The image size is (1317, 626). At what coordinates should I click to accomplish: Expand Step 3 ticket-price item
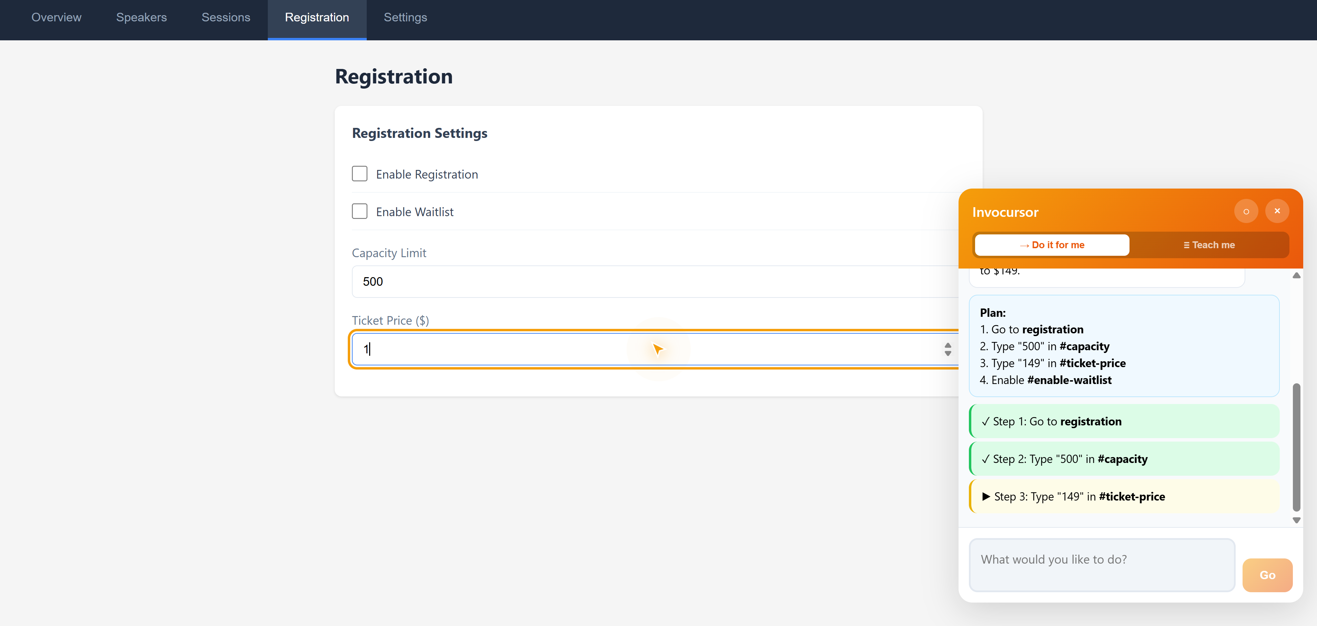(1124, 496)
